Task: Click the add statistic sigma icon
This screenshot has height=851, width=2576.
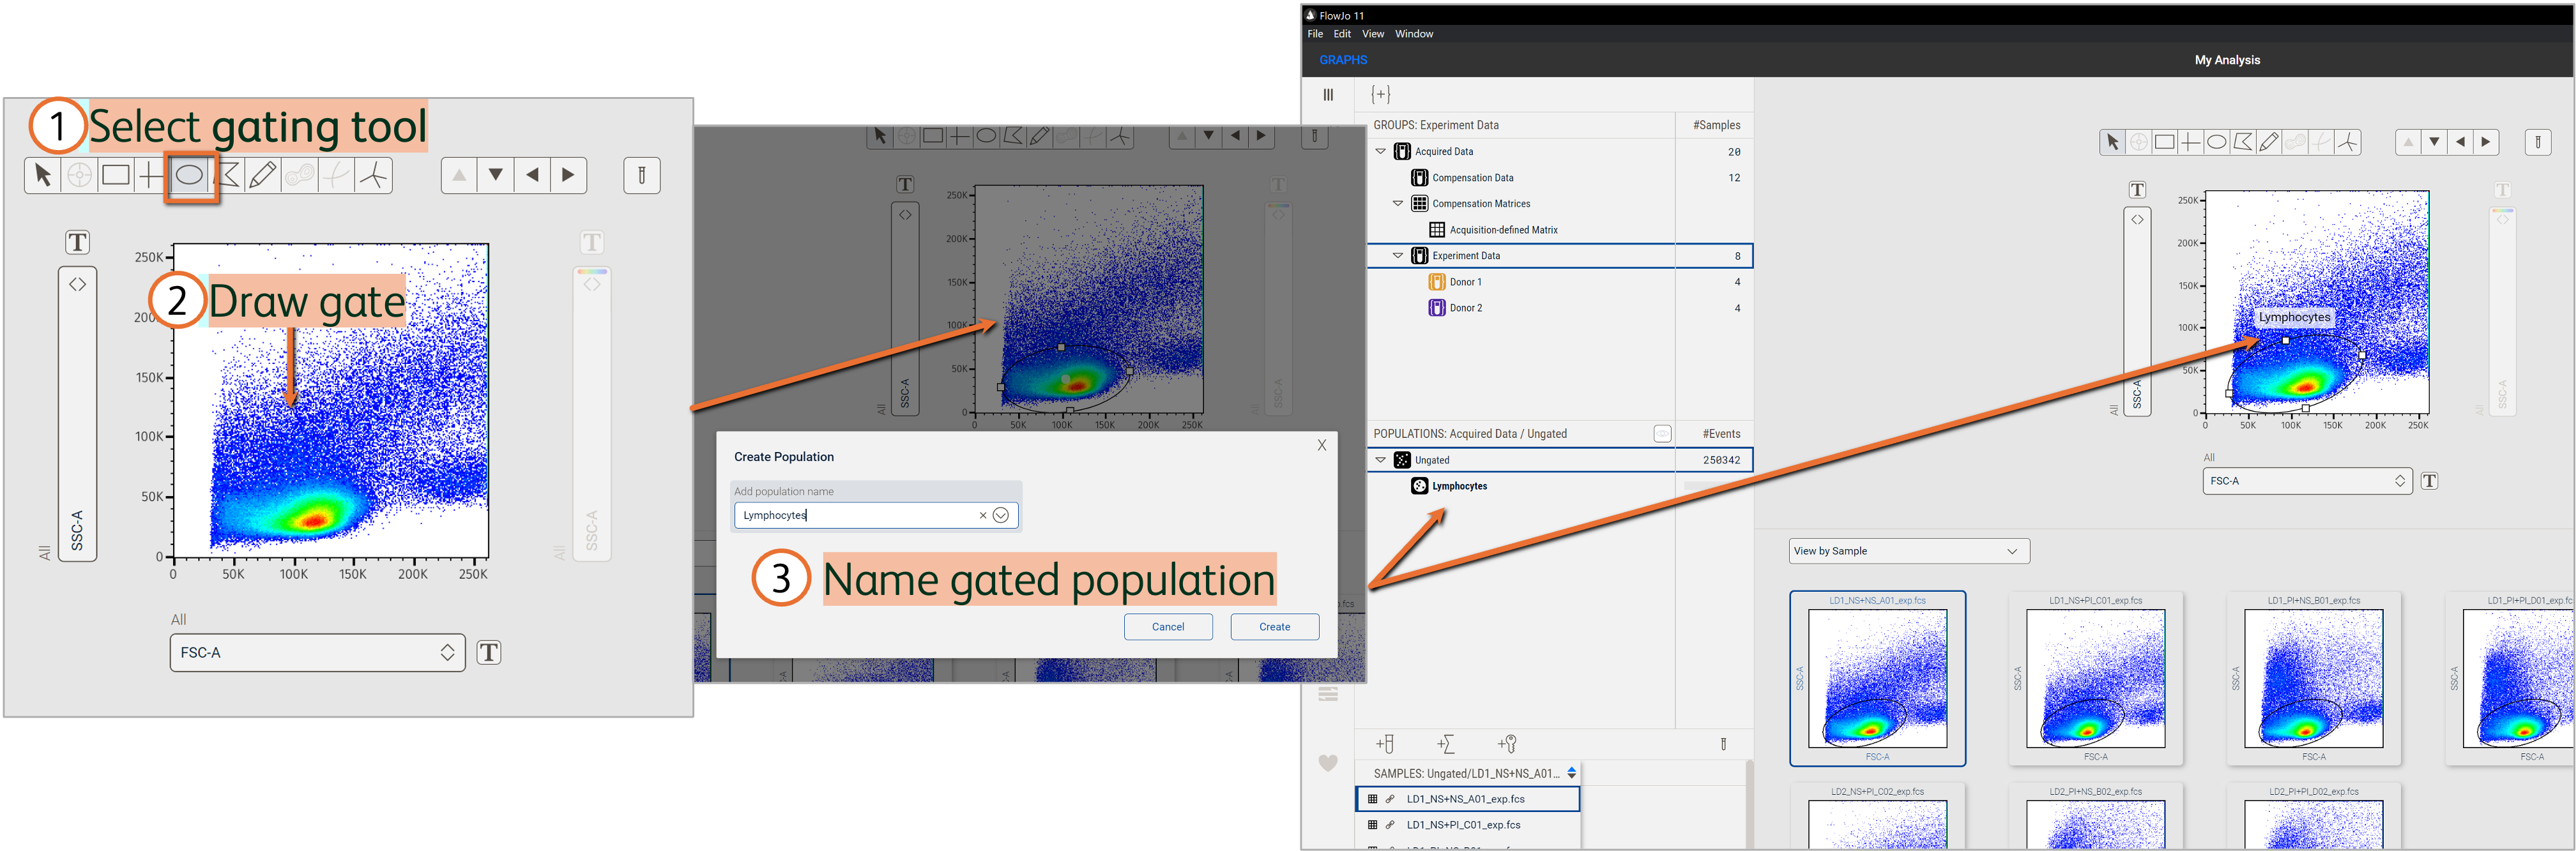Action: [1446, 744]
